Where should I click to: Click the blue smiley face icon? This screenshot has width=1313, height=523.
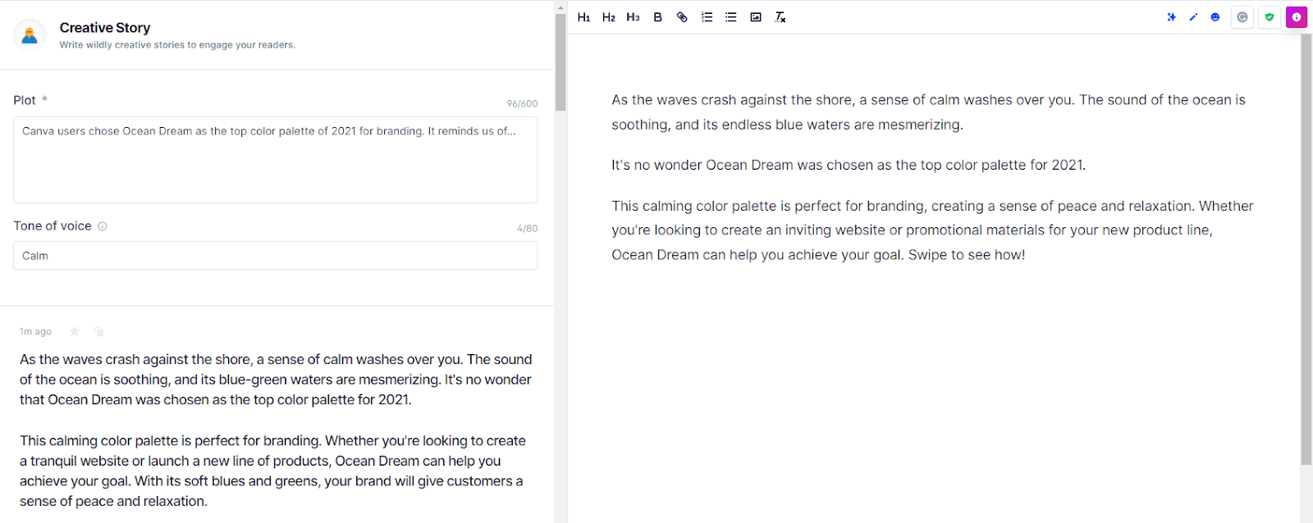[1215, 17]
